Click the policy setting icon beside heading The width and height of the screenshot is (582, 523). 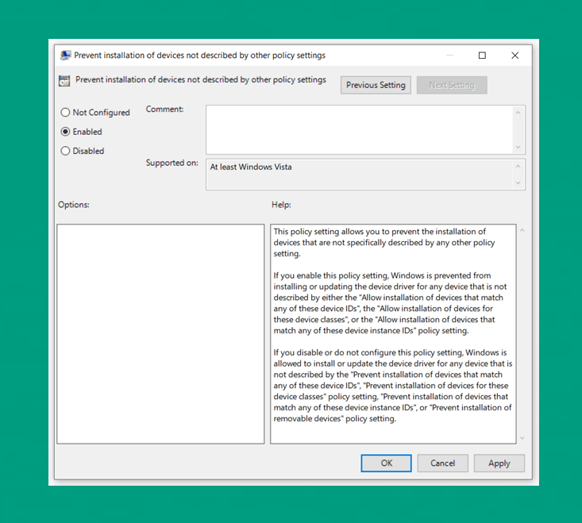coord(64,80)
